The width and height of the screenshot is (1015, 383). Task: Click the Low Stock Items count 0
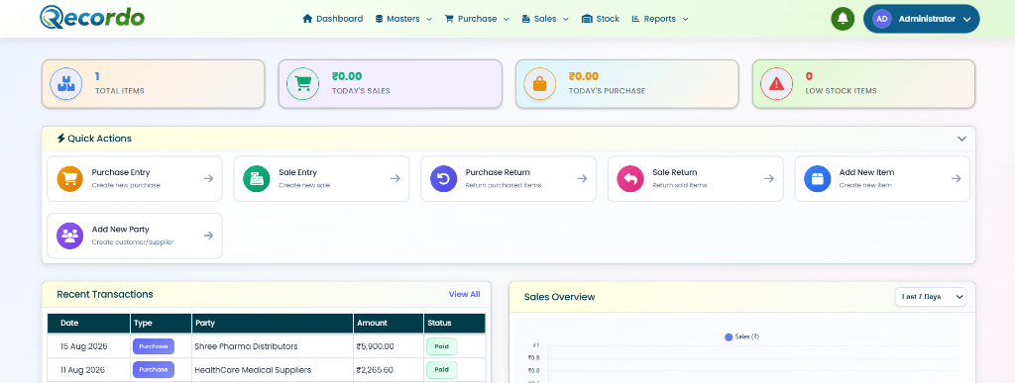click(x=809, y=76)
